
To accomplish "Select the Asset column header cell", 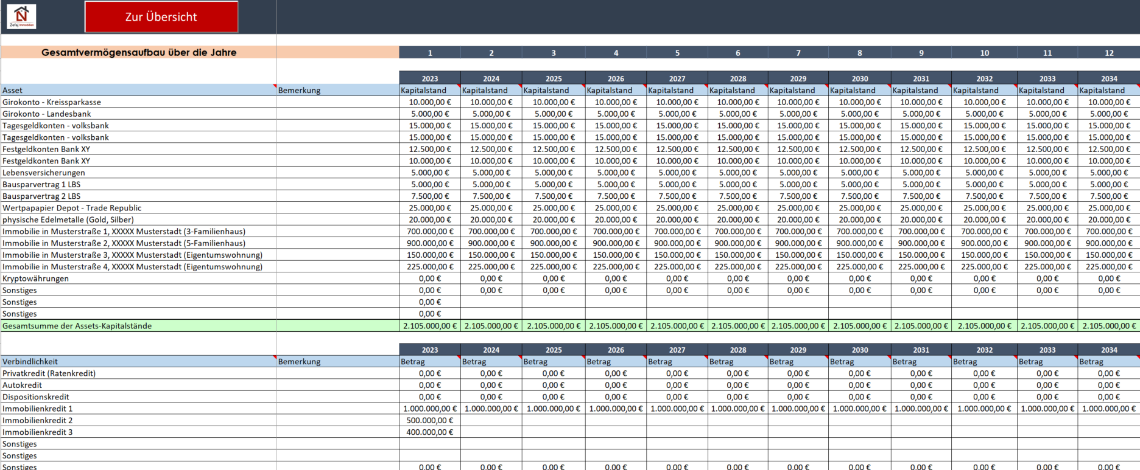I will pyautogui.click(x=139, y=91).
